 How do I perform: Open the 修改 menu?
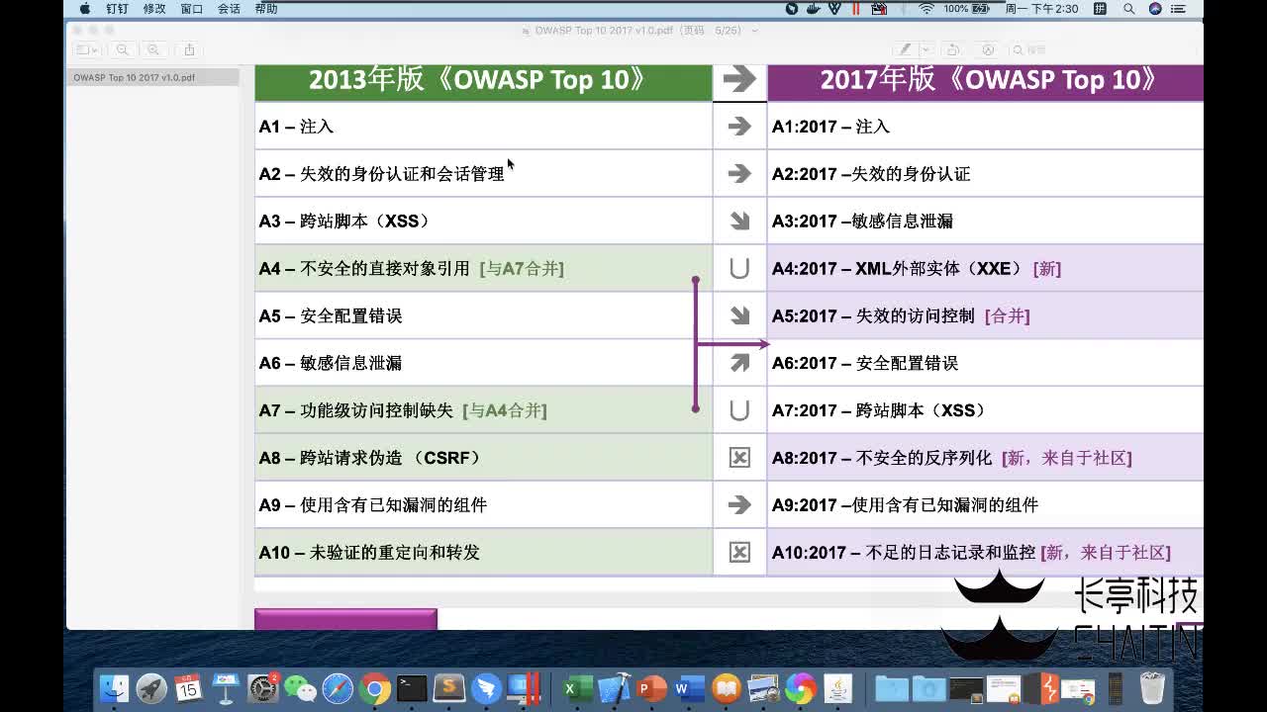click(154, 9)
